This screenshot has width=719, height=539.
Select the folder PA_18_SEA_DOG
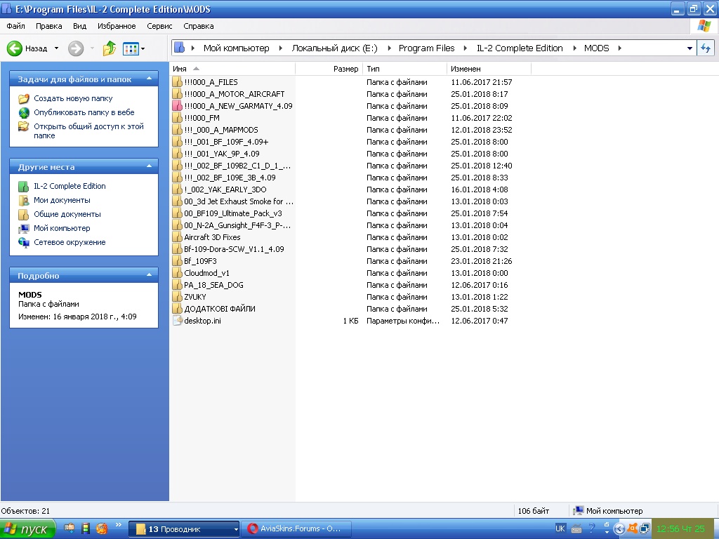(x=213, y=285)
